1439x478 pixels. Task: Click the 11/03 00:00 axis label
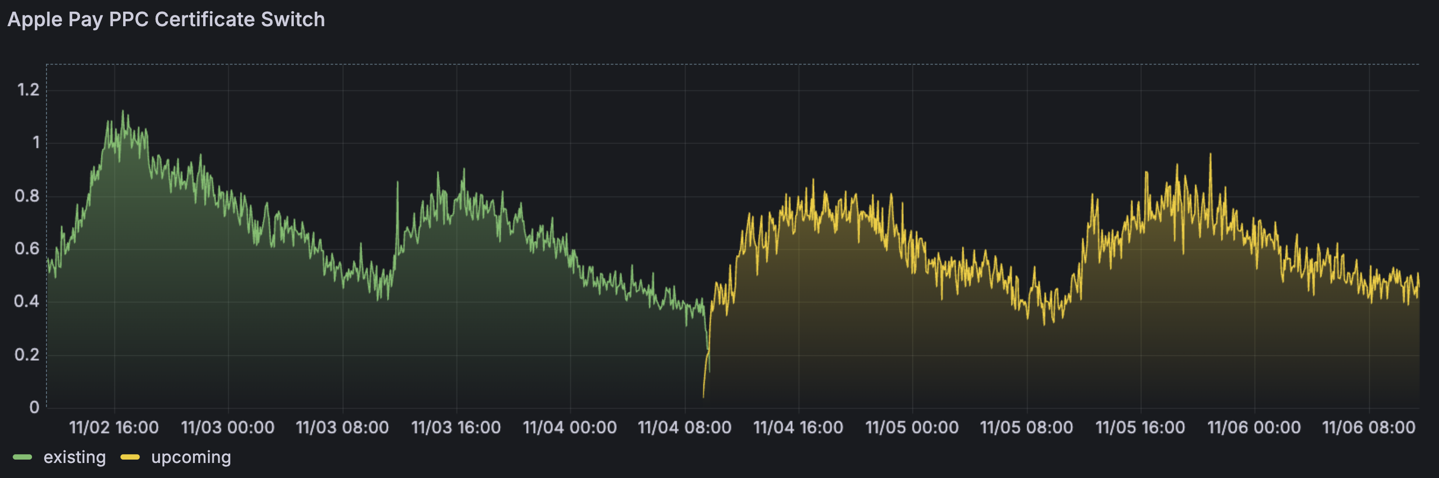[228, 427]
